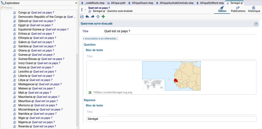
Task: Open Mozambique.qr question
Action: 38,109
